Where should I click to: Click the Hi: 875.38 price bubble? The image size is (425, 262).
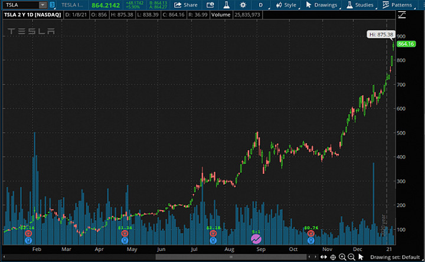(381, 35)
